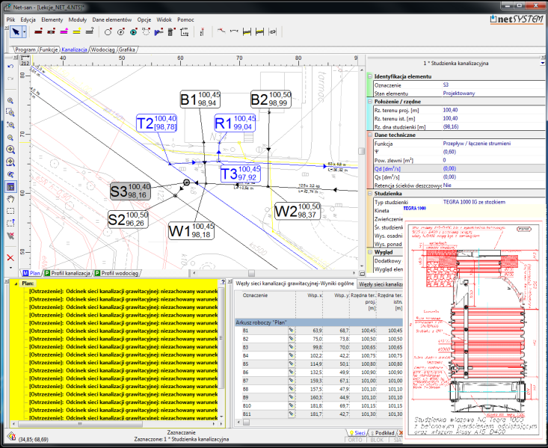Insert a circular manhole node

(108, 32)
